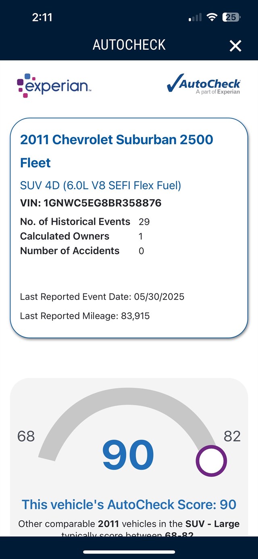
Task: Tap the AUTOCHECK header title
Action: coord(129,45)
